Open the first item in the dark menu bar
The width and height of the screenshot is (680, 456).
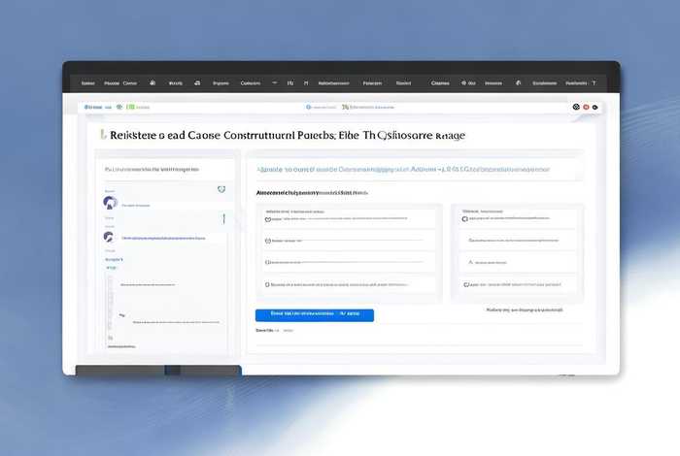[x=87, y=83]
